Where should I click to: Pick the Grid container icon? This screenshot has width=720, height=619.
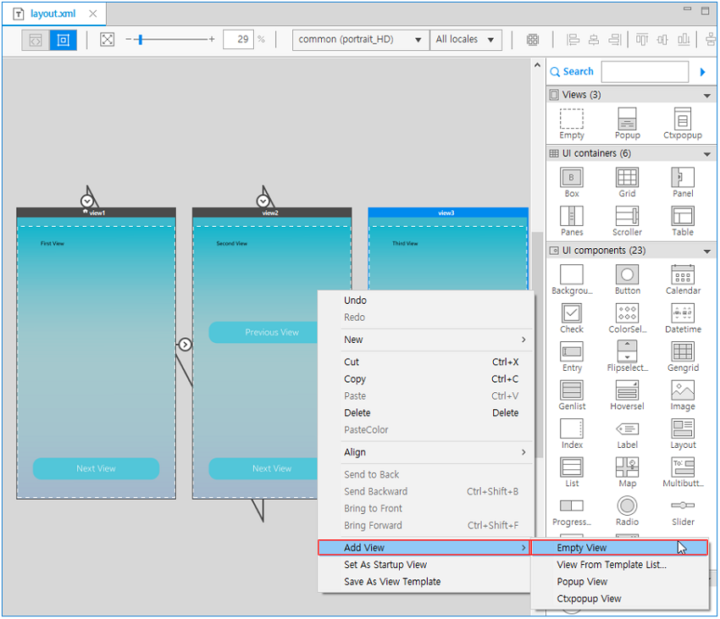[627, 178]
